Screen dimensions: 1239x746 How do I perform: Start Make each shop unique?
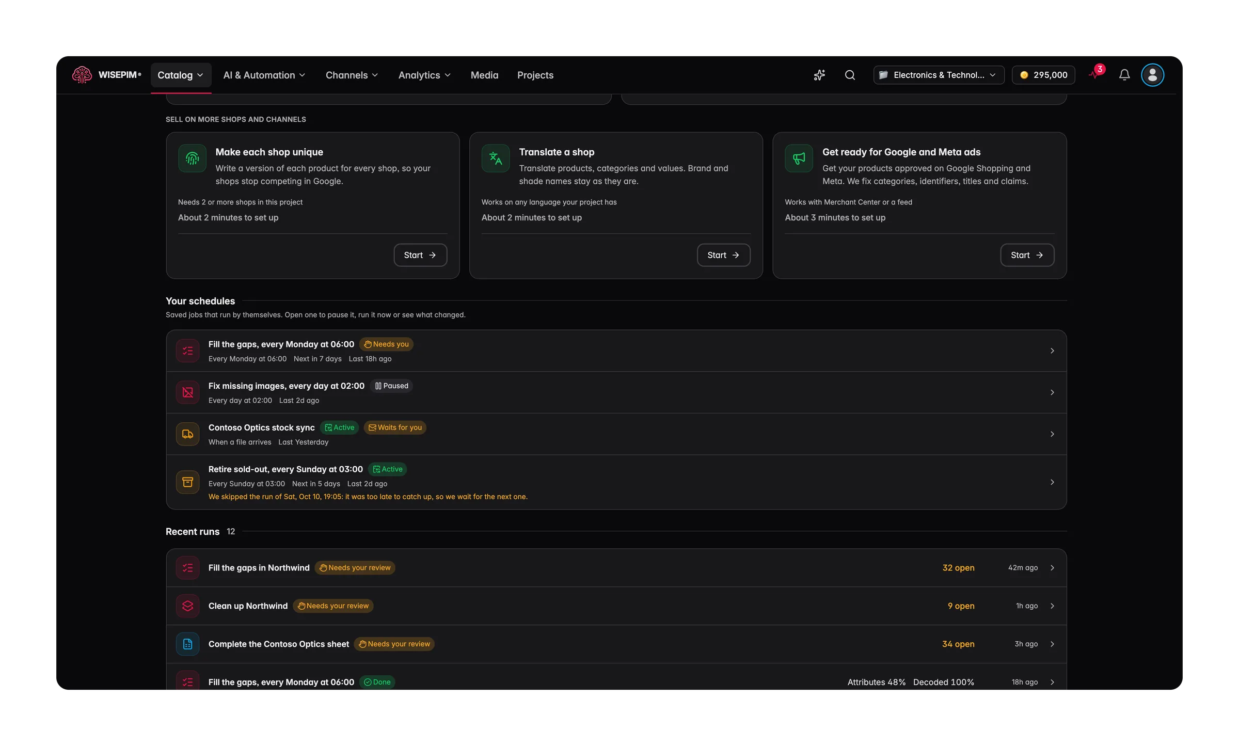pyautogui.click(x=420, y=255)
